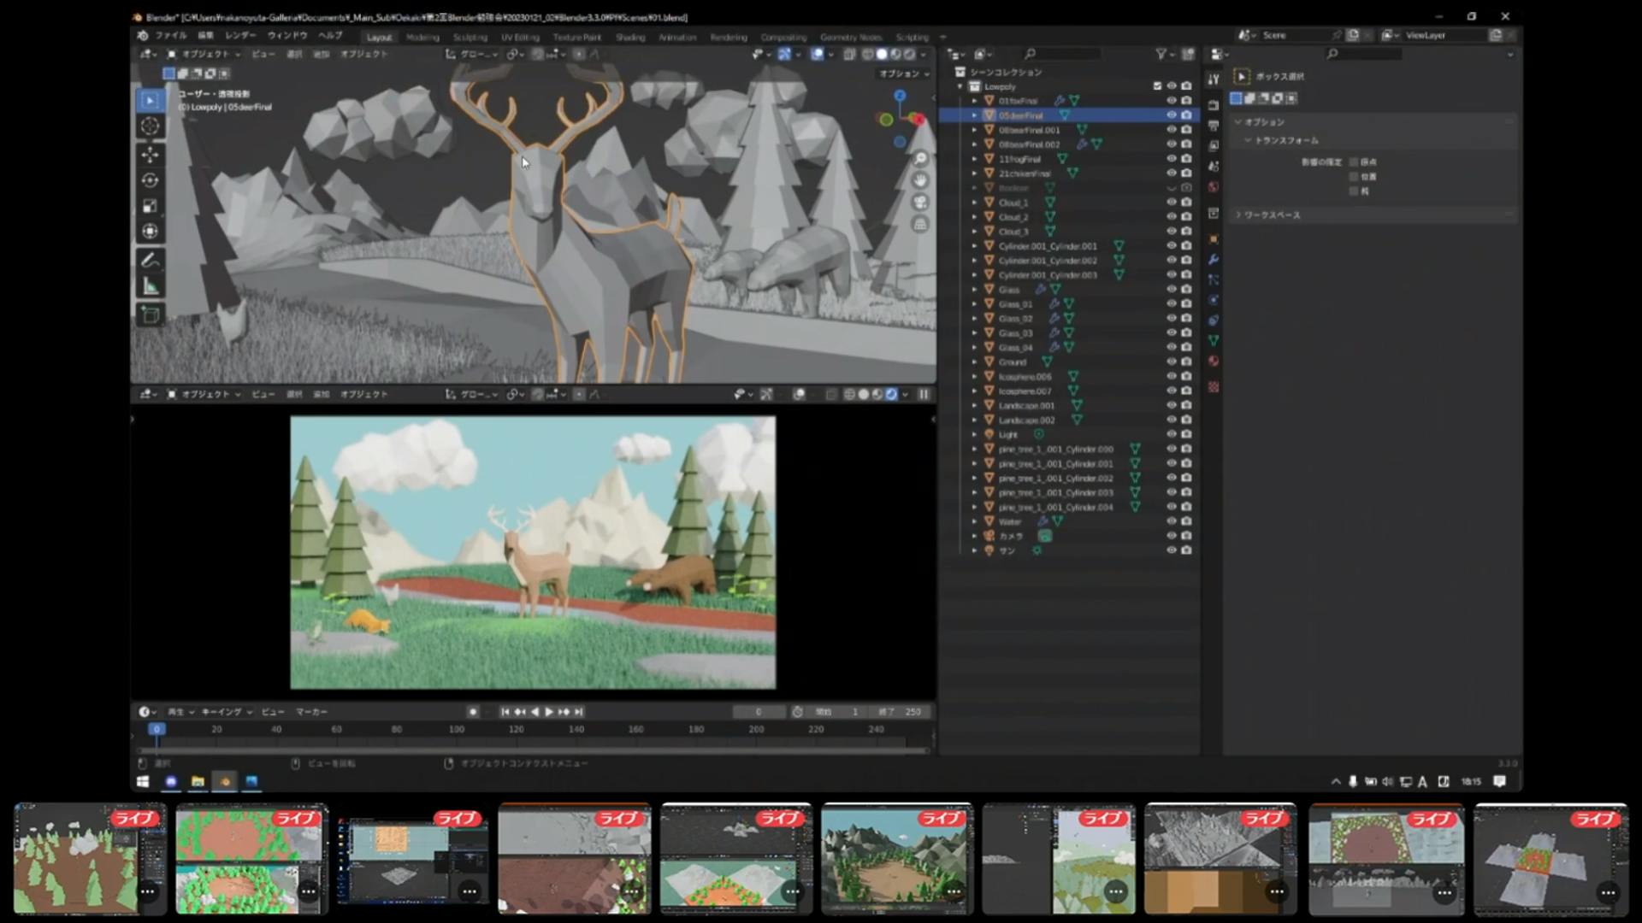1642x923 pixels.
Task: Switch to the Shading workspace tab
Action: 630,38
